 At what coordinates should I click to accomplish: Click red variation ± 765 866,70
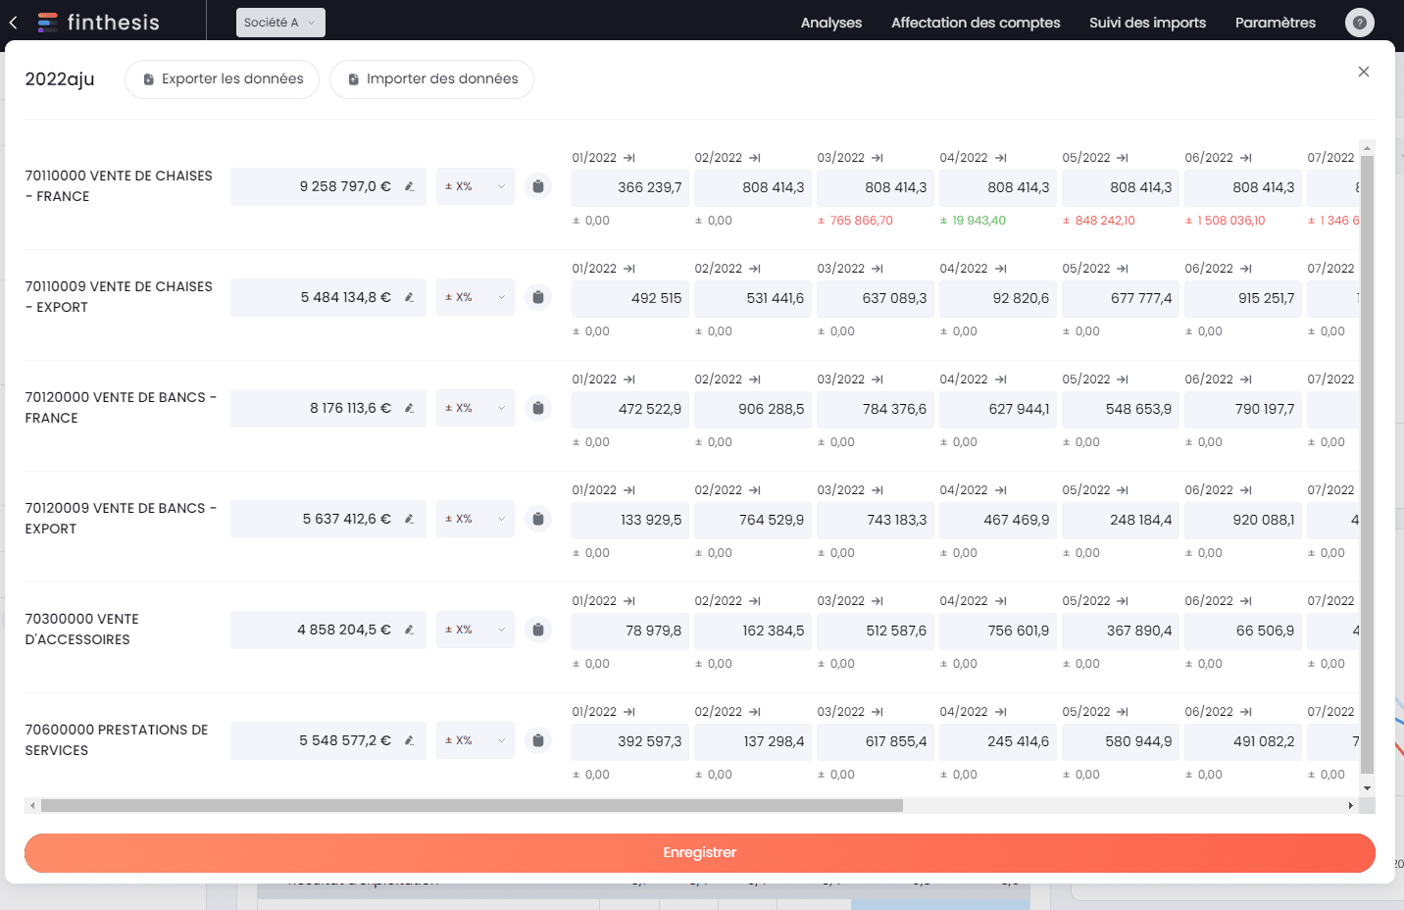[x=855, y=221]
